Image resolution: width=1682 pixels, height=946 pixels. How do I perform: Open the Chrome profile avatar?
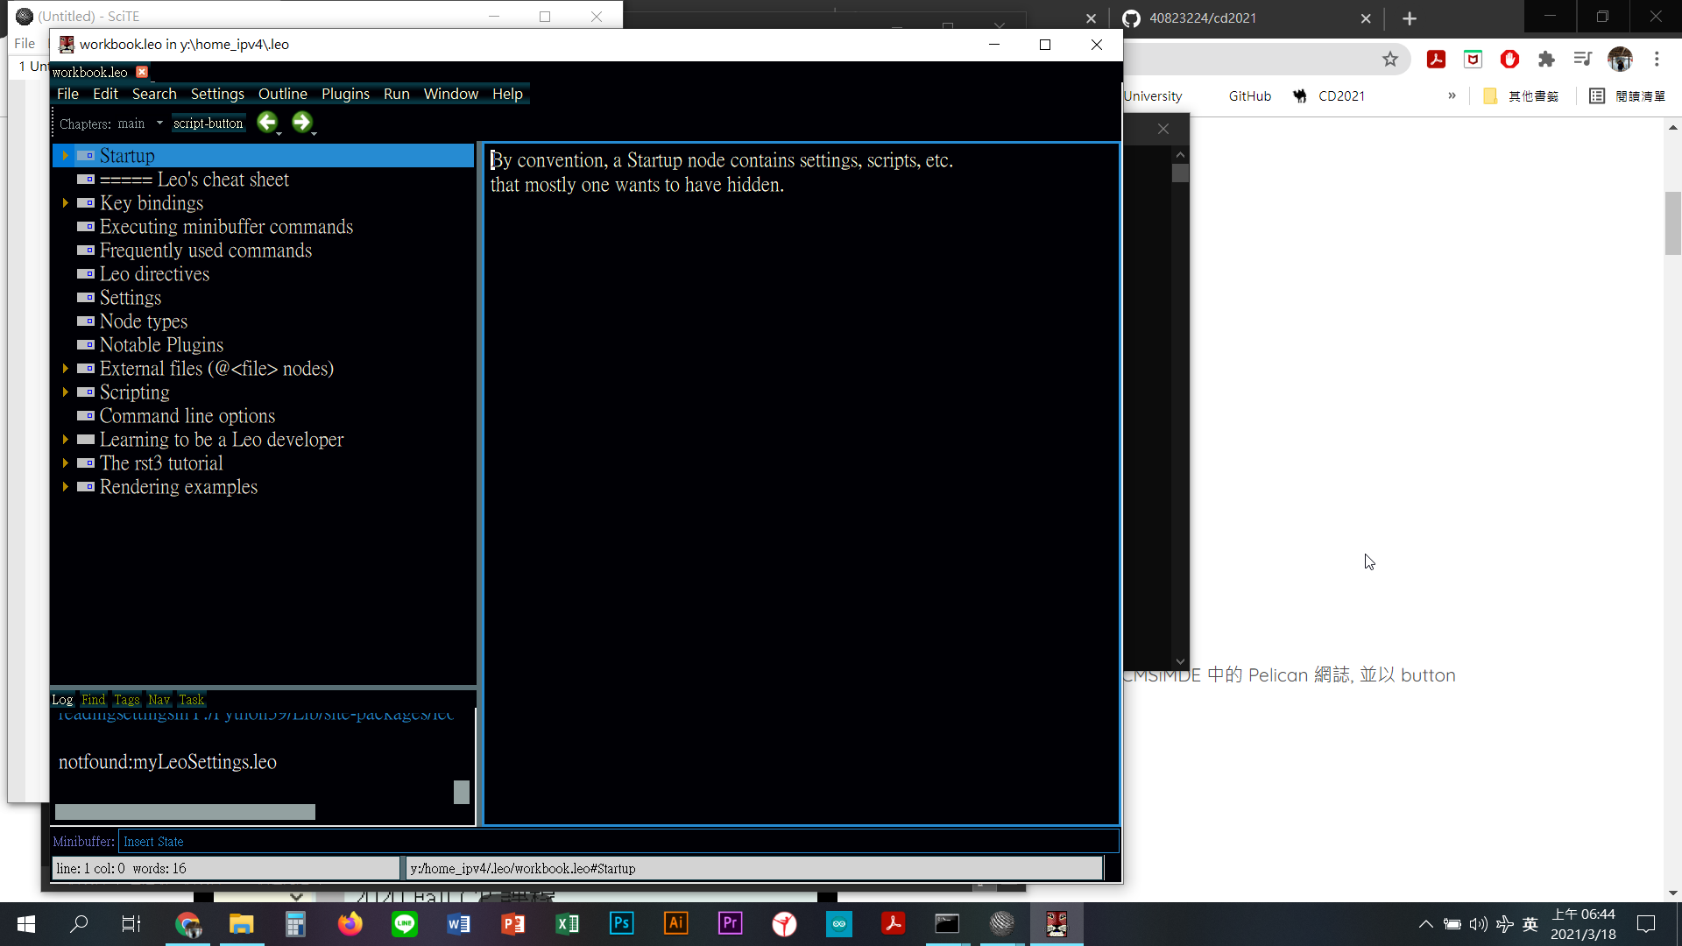[x=1620, y=60]
